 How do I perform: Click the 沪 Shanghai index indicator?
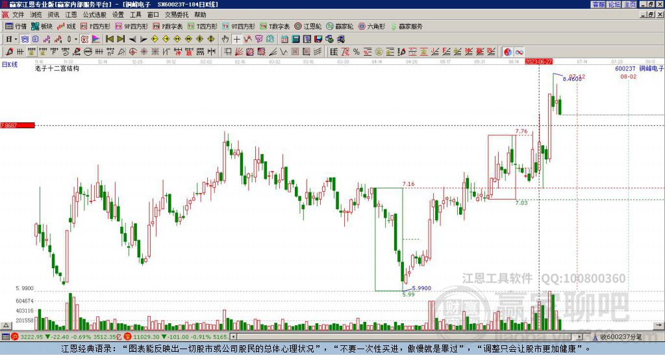click(x=16, y=337)
